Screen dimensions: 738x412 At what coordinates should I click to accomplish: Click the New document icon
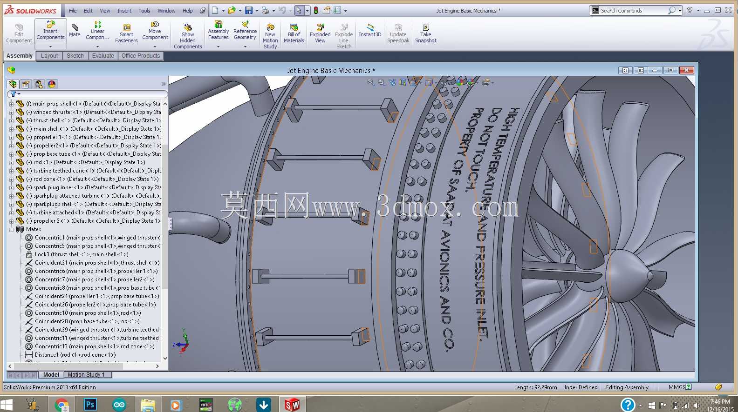(x=215, y=10)
